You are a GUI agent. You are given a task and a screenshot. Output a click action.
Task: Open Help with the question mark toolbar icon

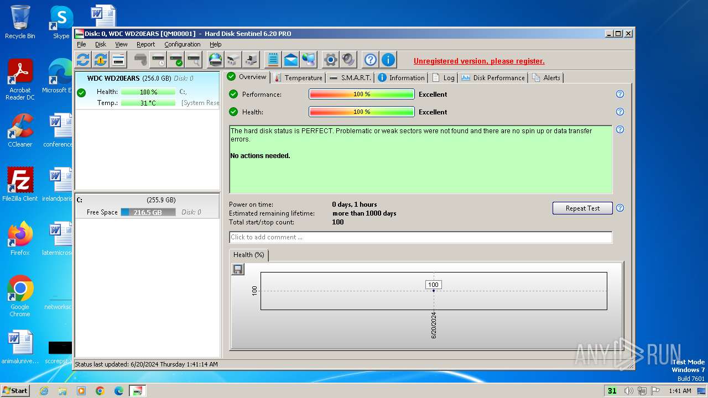pos(371,60)
